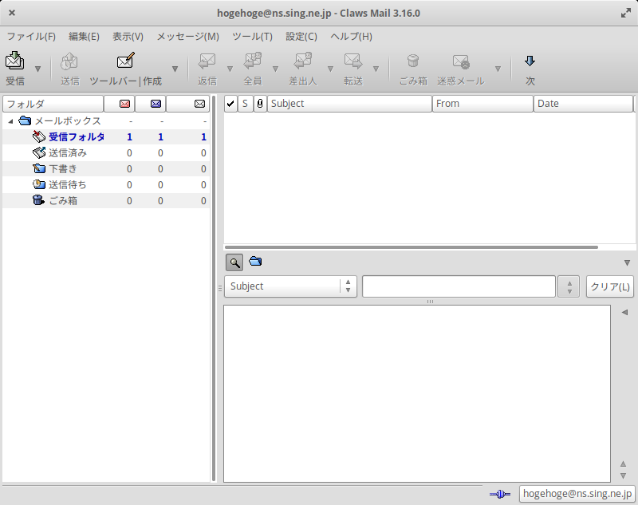
Task: Click the checkmark (mark) column header
Action: click(x=230, y=104)
